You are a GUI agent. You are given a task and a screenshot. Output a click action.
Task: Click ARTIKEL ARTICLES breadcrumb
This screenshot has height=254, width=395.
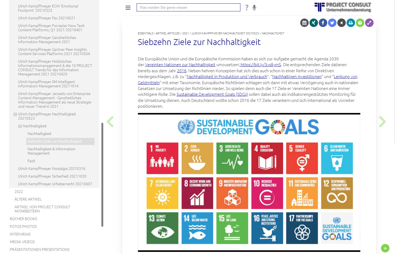[x=168, y=33]
